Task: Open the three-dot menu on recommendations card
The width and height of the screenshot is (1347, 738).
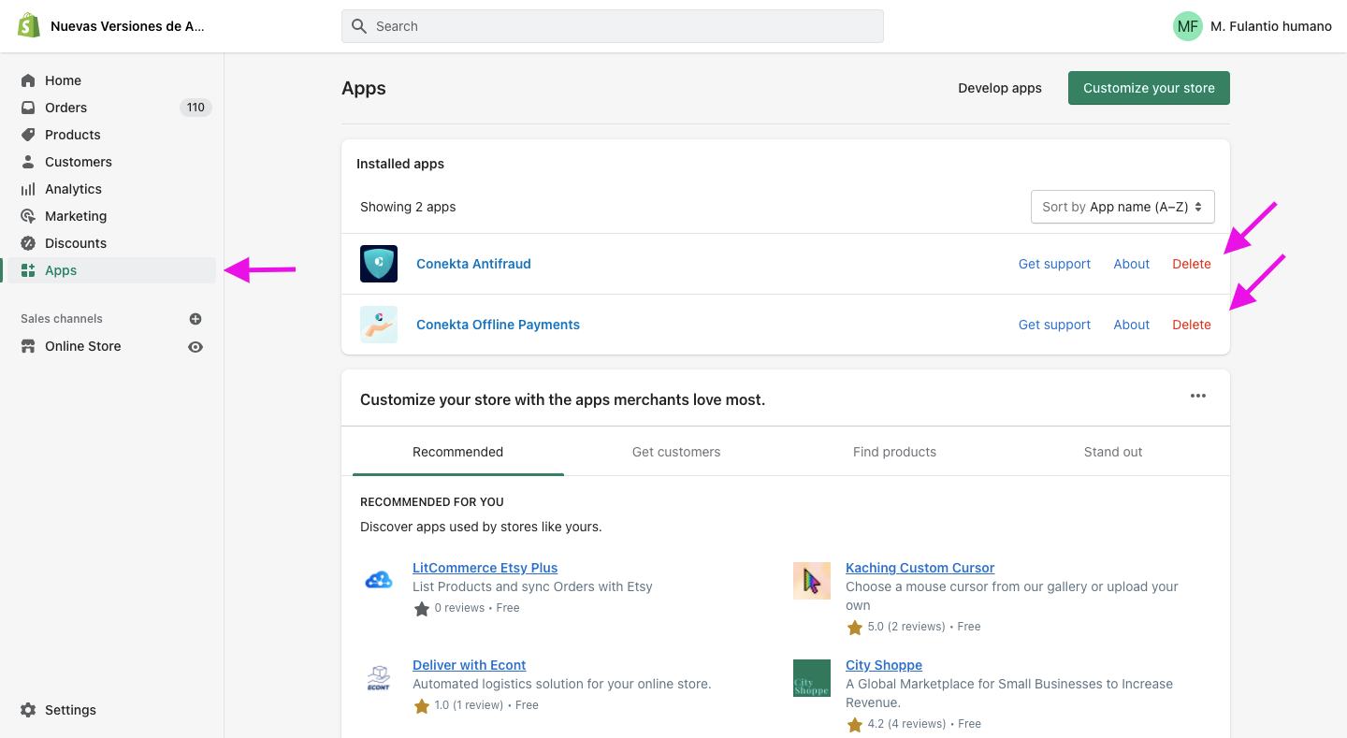Action: [1198, 396]
